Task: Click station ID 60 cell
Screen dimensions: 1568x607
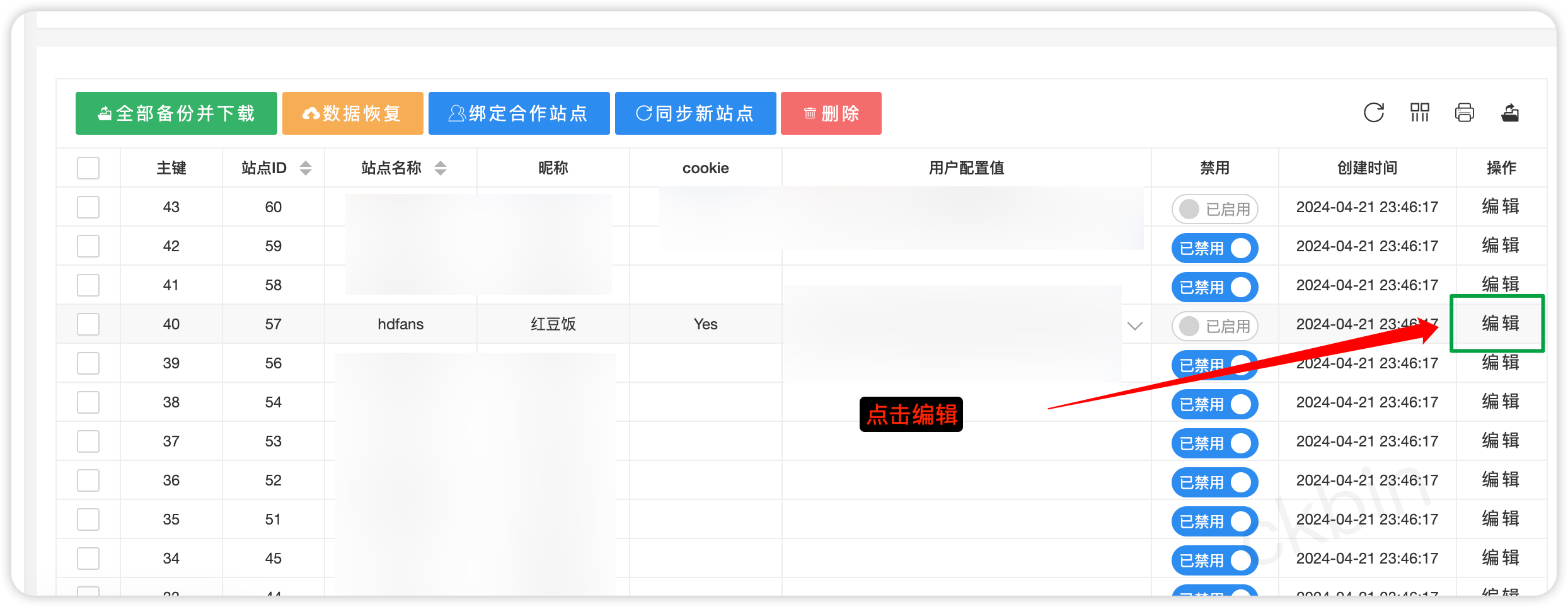Action: [x=274, y=207]
